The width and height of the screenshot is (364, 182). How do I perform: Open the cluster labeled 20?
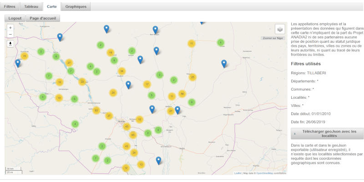(x=113, y=93)
